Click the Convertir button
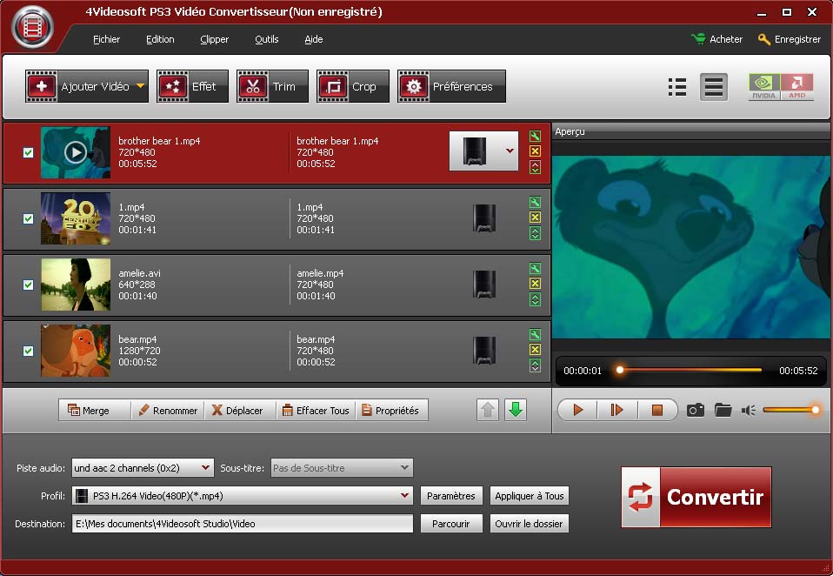Image resolution: width=833 pixels, height=576 pixels. 696,497
